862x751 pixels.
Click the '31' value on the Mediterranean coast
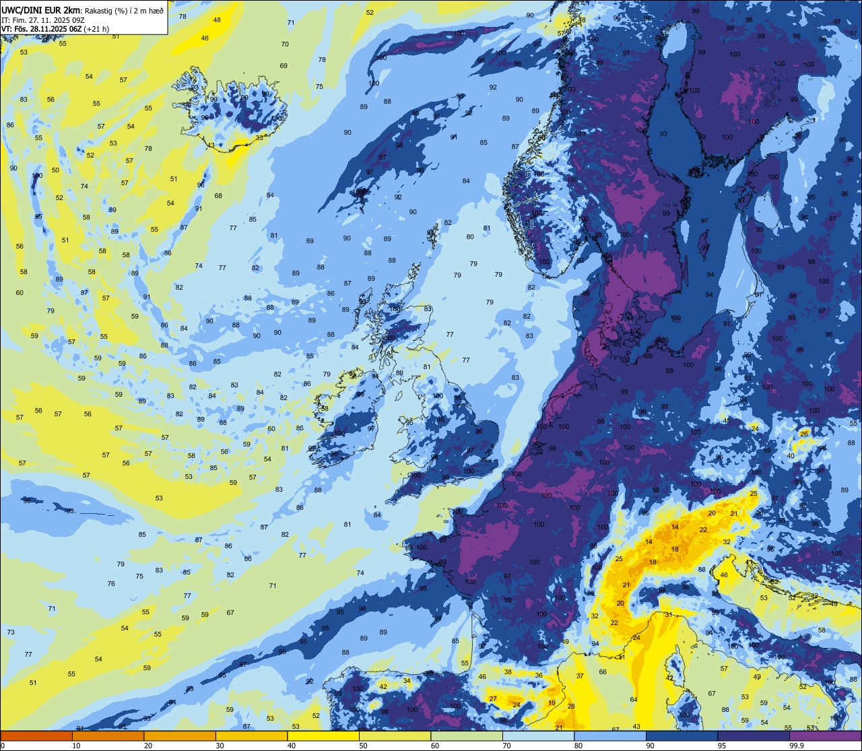668,614
